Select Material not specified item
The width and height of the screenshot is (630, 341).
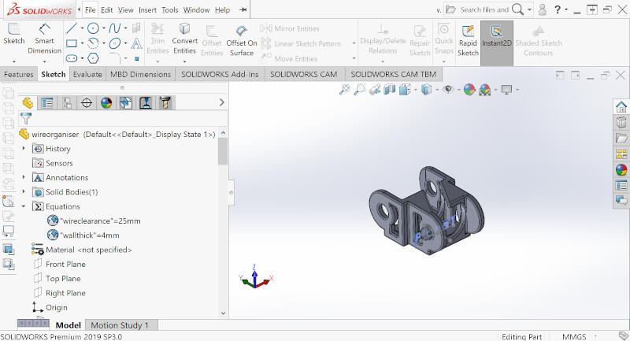82,250
